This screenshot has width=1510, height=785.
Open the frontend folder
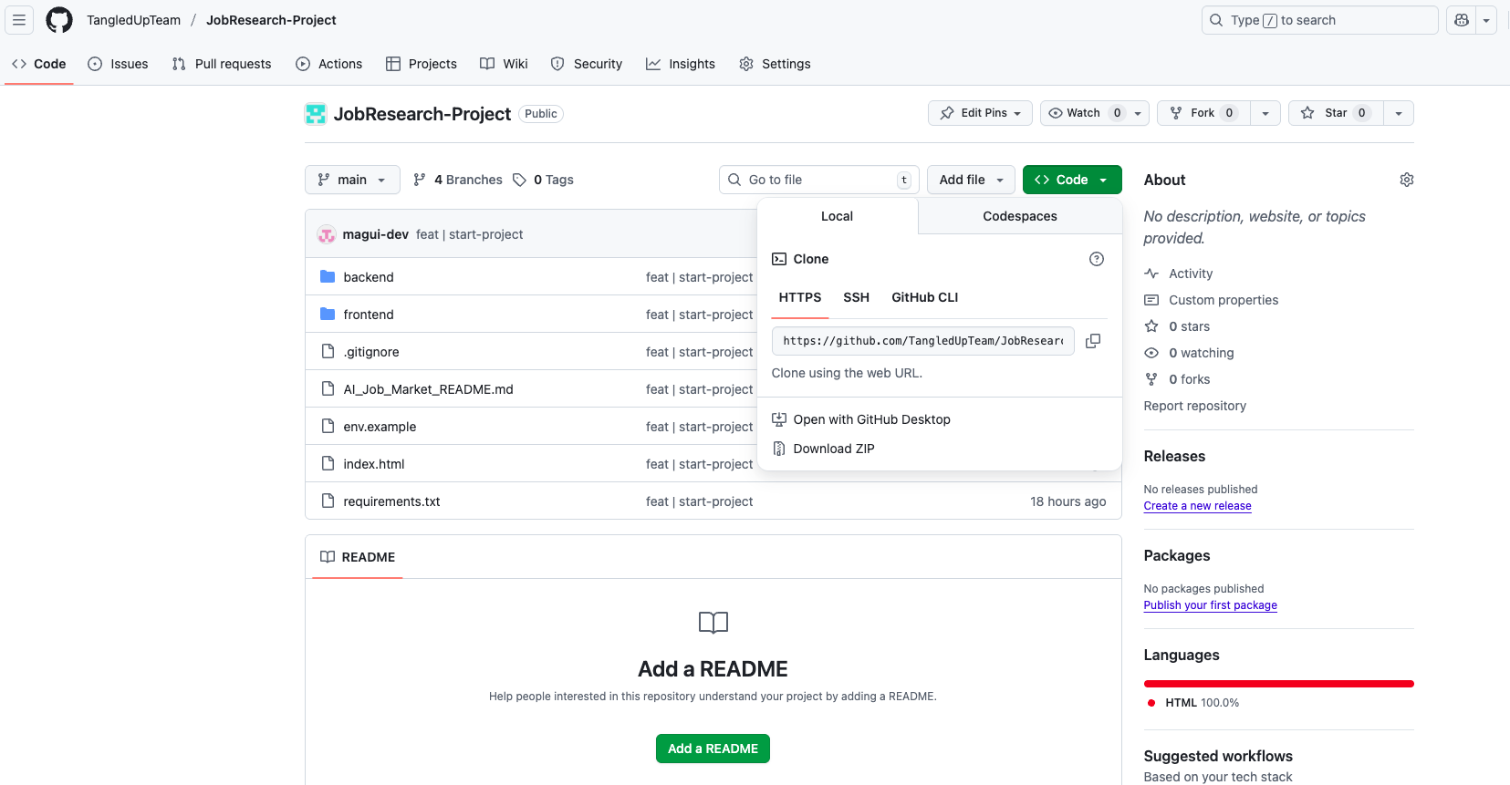[369, 315]
